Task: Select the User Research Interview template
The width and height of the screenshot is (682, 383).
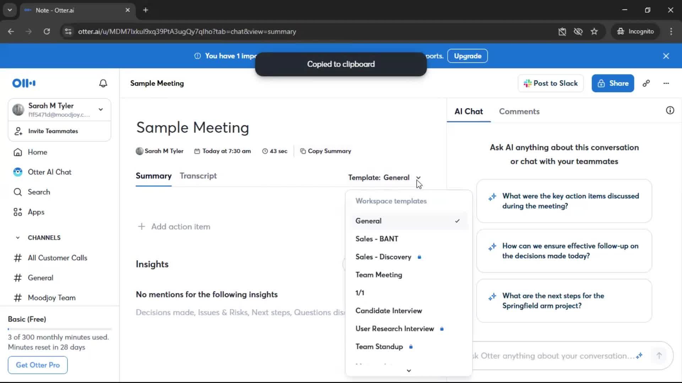Action: (x=408, y=329)
